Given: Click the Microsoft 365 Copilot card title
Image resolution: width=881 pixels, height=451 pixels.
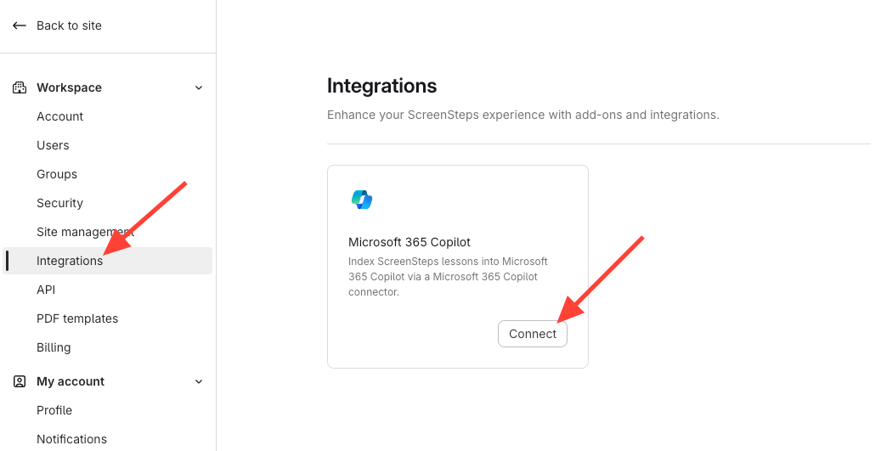Looking at the screenshot, I should (x=409, y=242).
